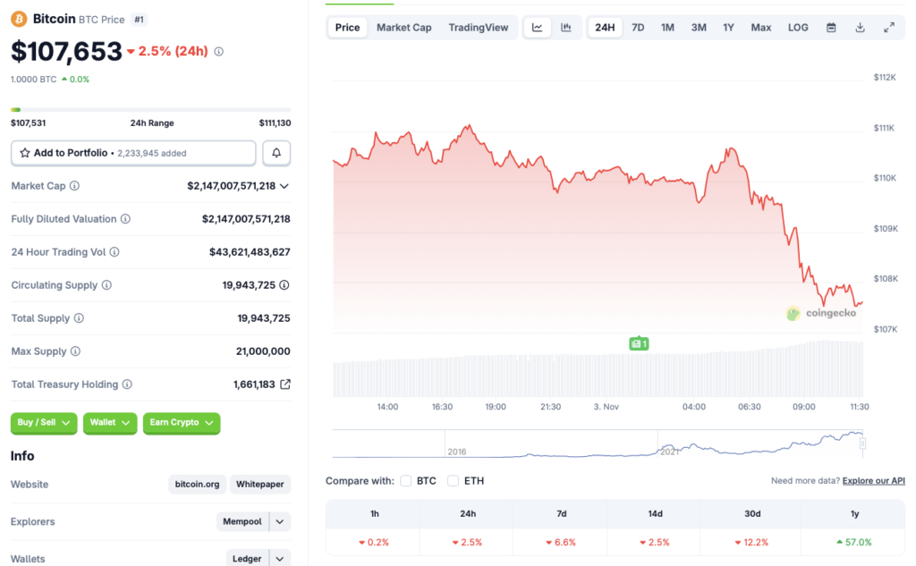Download the chart using the download icon

[860, 27]
